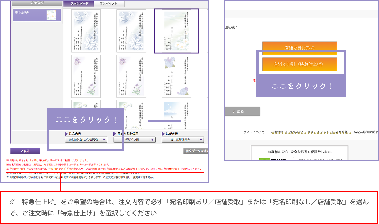Choose the selected white camellia card design
Viewport: 379px width, 224px height.
176,31
